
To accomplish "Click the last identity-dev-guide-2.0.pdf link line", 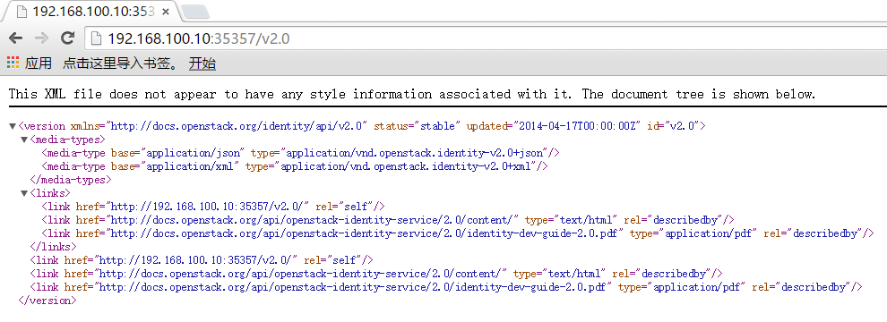I will pos(446,287).
